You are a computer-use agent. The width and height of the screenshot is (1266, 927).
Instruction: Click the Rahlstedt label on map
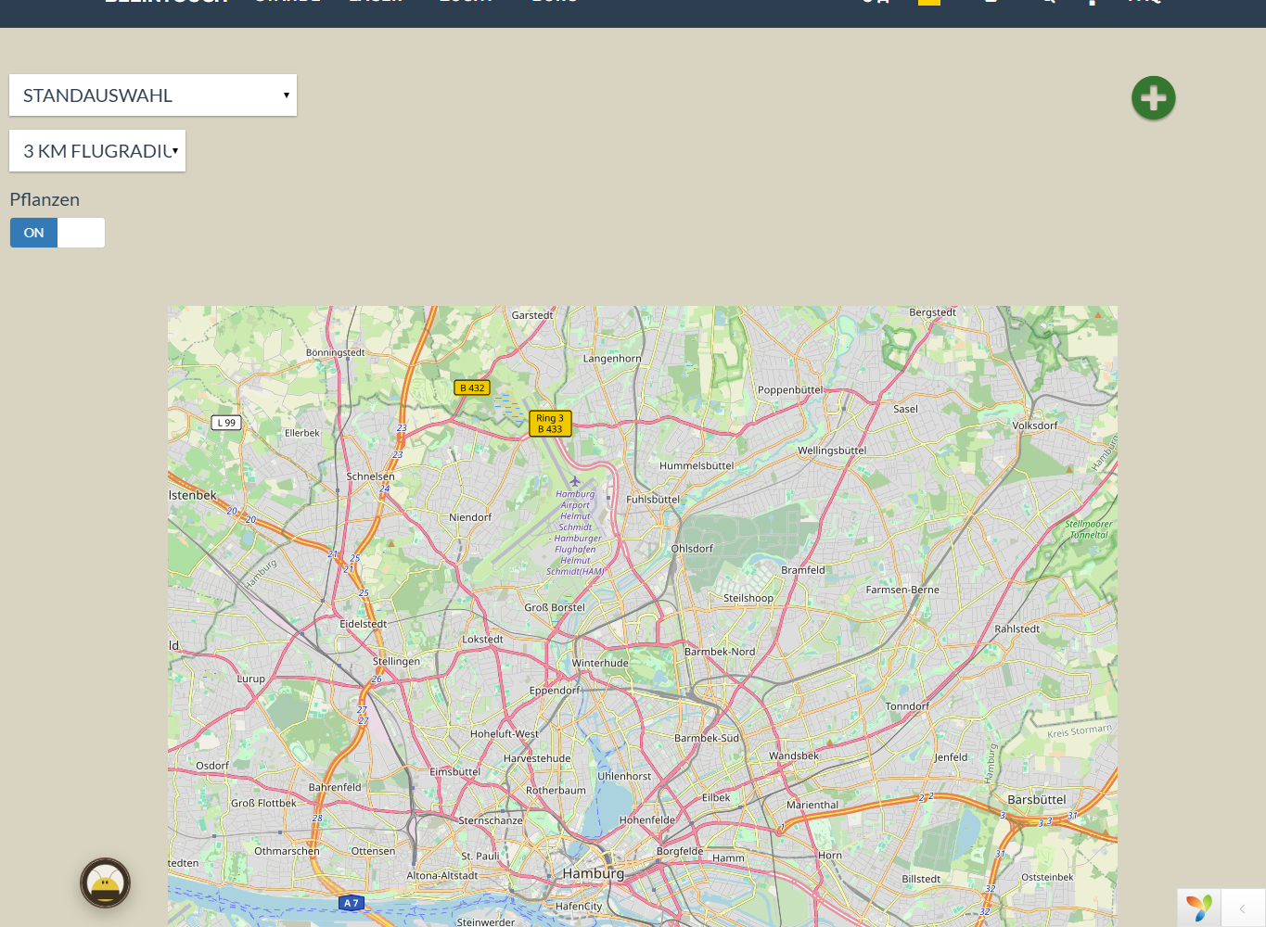1017,629
